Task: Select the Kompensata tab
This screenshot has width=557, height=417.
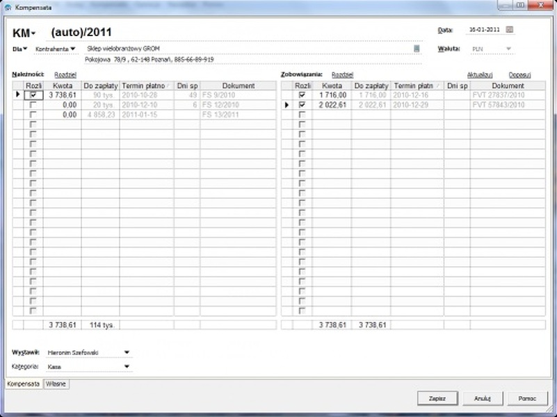Action: pos(23,383)
